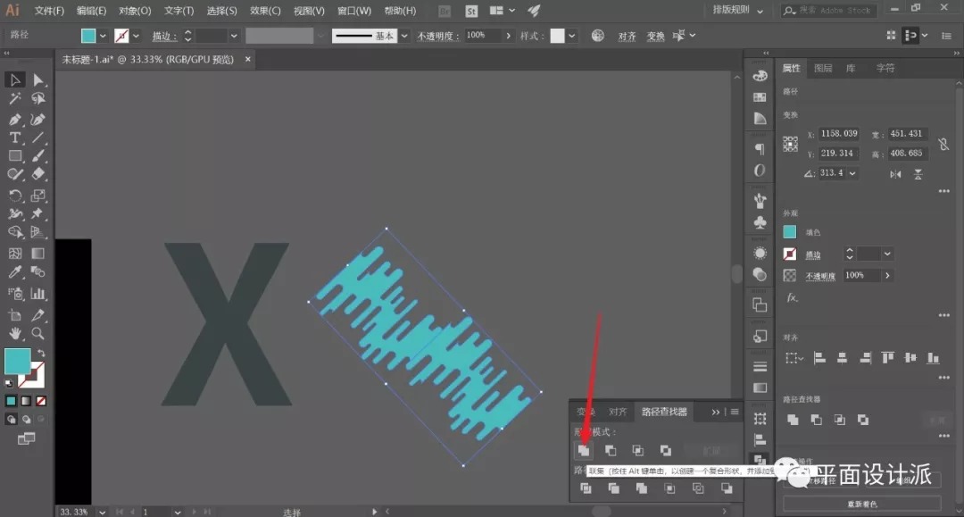Select the Hand tool

click(x=15, y=333)
